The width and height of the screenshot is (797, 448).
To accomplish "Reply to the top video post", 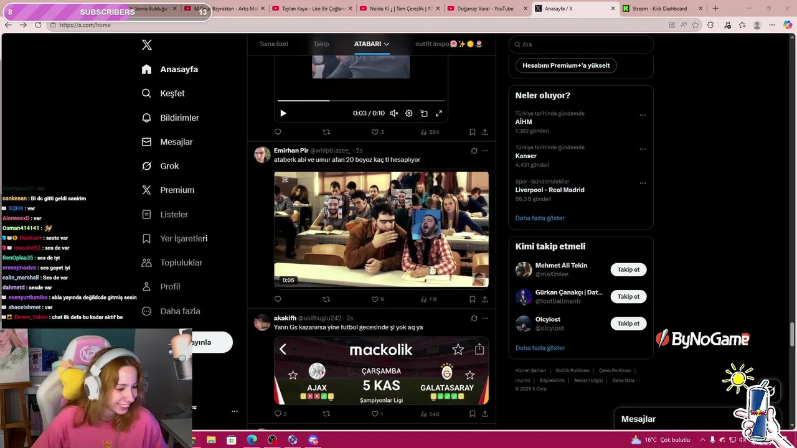I will coord(278,132).
